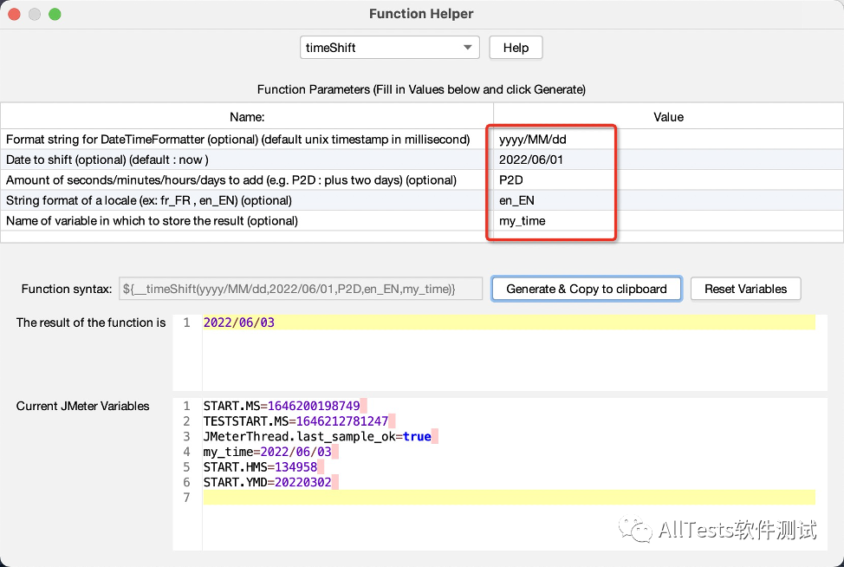The image size is (844, 567).
Task: Select the P2D amount value cell
Action: coord(668,179)
